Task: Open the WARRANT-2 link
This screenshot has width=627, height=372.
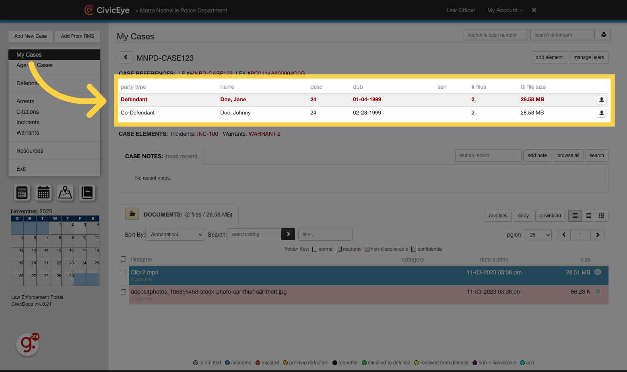Action: [264, 134]
